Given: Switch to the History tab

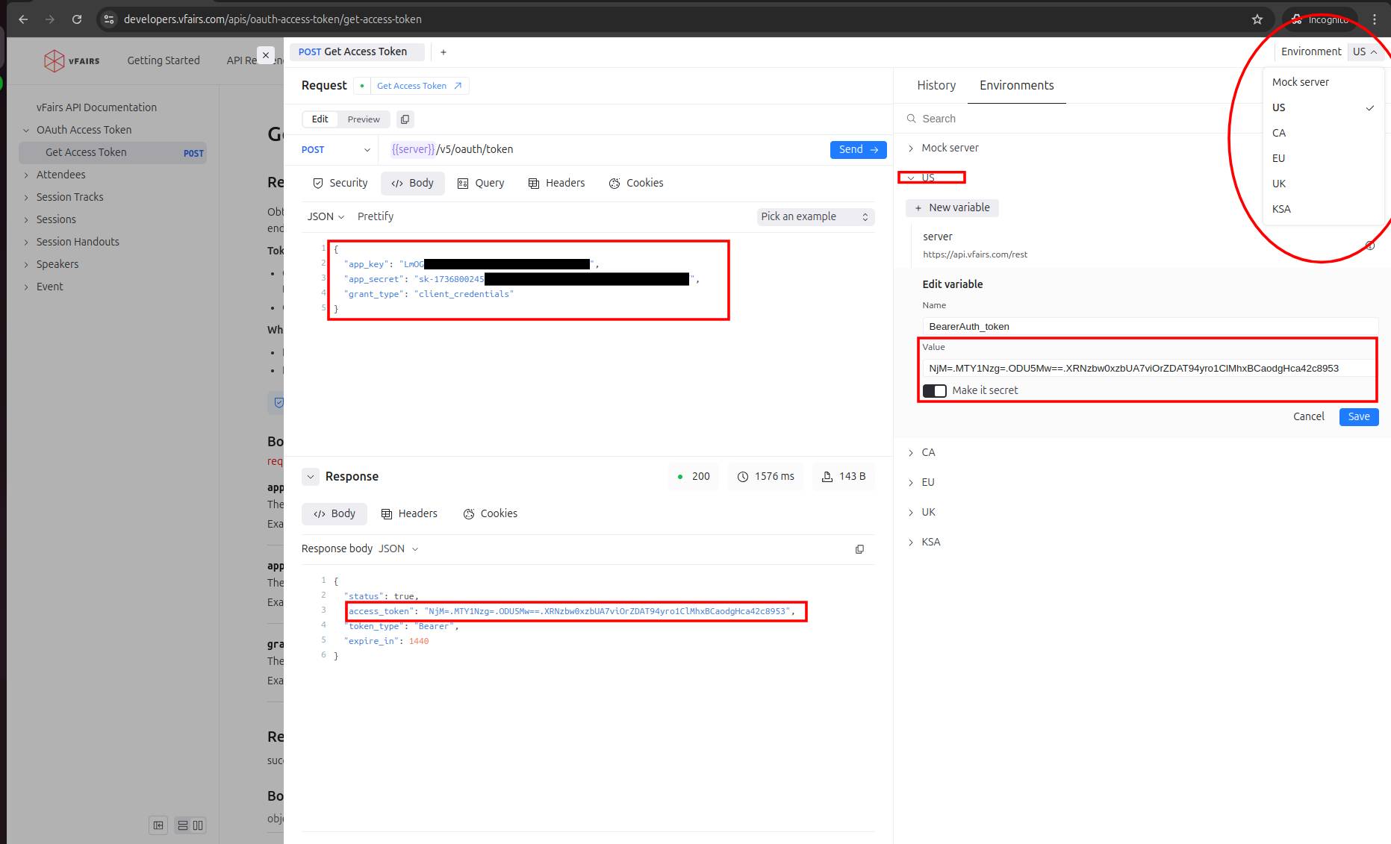Looking at the screenshot, I should [936, 85].
